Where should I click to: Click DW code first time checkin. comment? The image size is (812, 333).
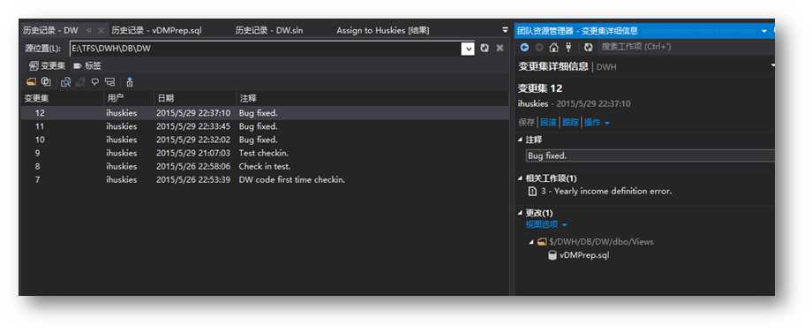tap(292, 180)
